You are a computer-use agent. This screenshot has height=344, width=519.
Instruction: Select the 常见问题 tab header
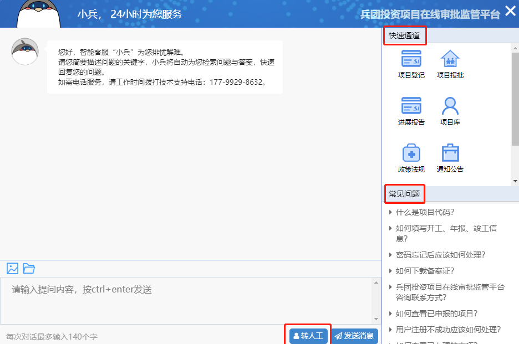404,194
